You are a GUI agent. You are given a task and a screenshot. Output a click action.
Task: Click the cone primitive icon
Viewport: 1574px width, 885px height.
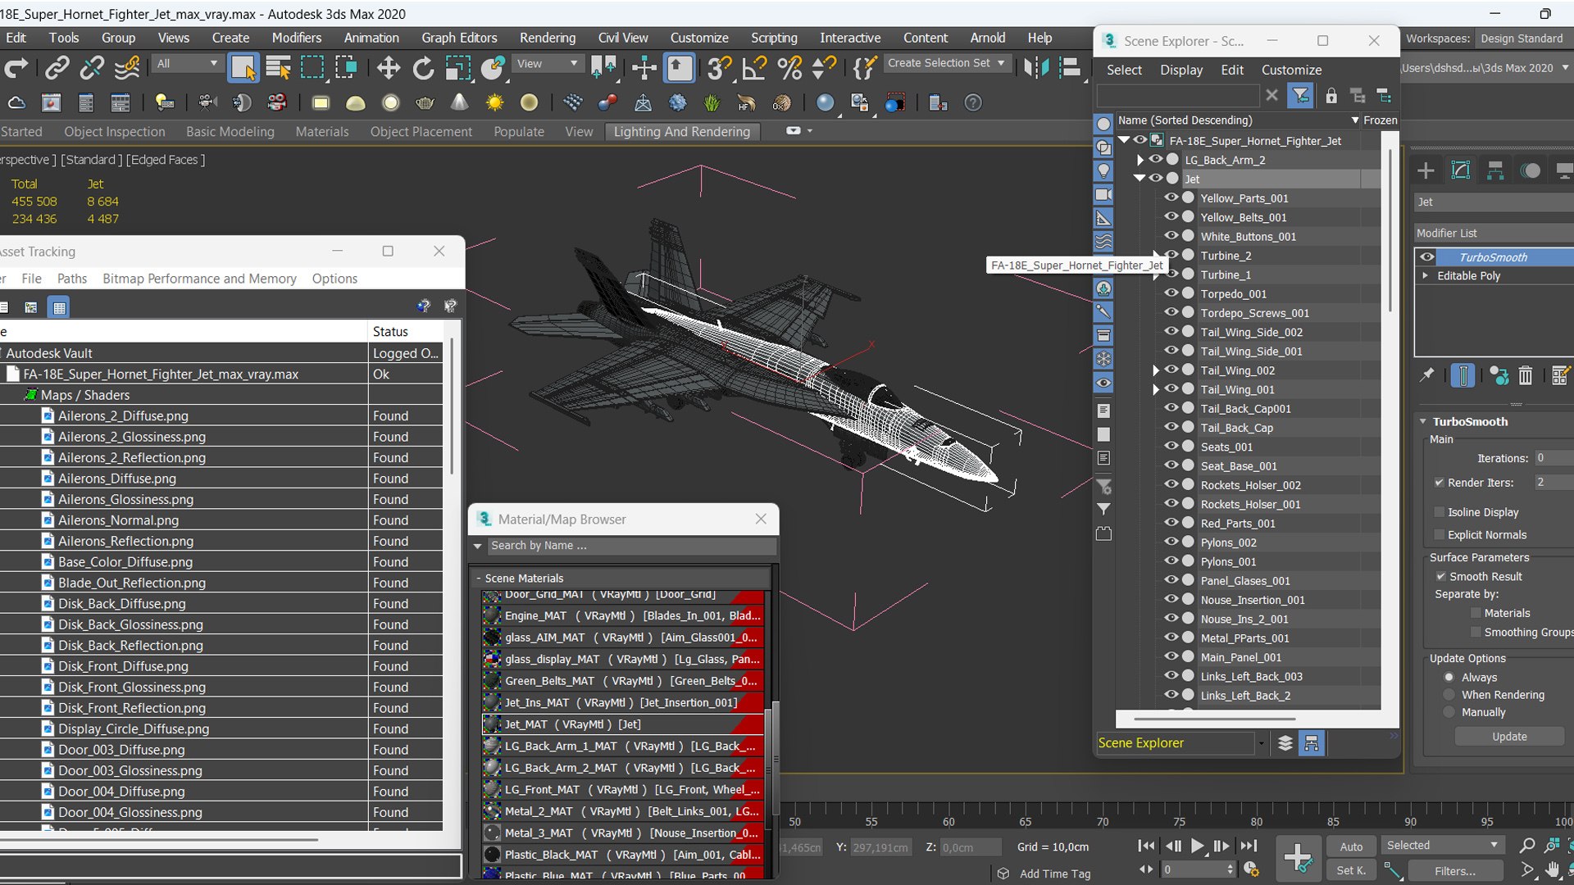pyautogui.click(x=459, y=103)
